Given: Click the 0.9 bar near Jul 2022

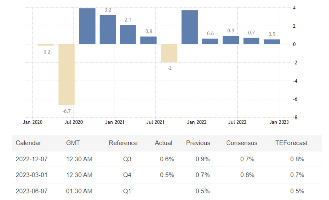Looking at the screenshot, I should coord(231,40).
